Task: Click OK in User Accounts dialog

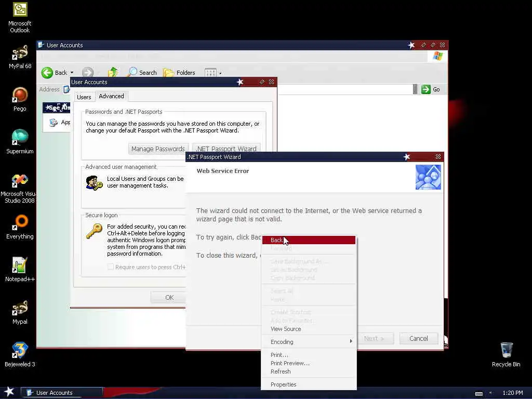Action: (169, 297)
